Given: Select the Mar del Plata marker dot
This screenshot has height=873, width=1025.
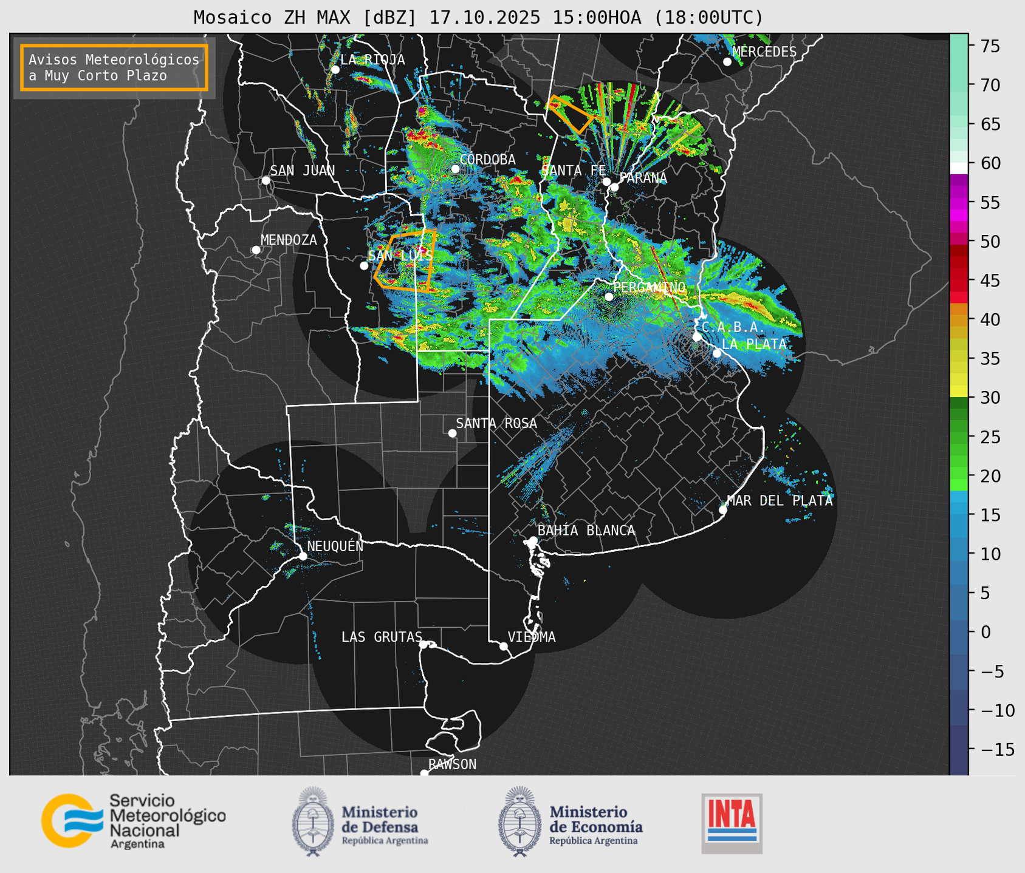Looking at the screenshot, I should (723, 510).
